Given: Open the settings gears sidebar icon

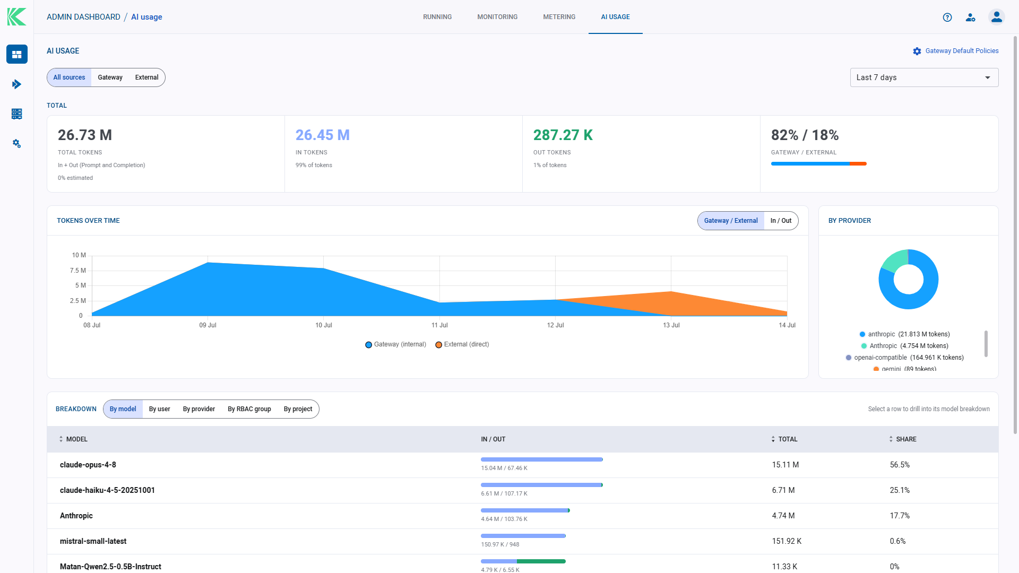Looking at the screenshot, I should [16, 143].
